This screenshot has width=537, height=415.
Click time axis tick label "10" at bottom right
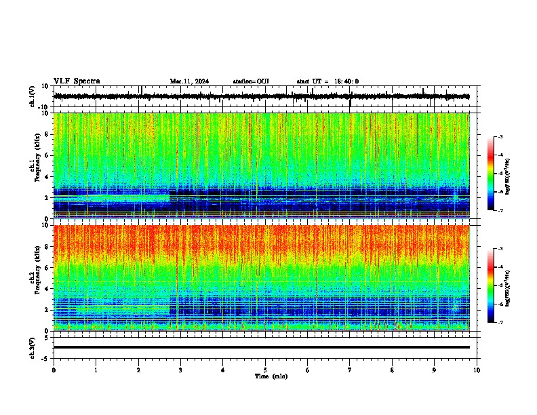pyautogui.click(x=477, y=370)
